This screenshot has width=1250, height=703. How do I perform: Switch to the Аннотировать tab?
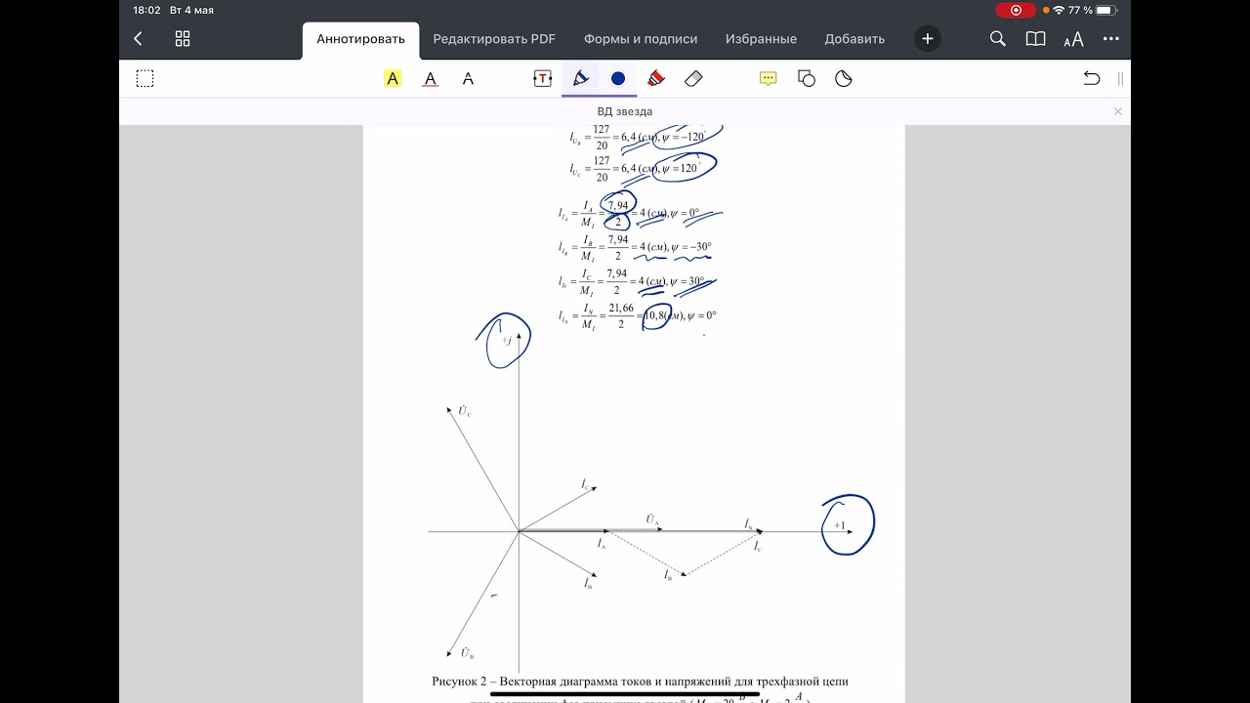click(360, 39)
